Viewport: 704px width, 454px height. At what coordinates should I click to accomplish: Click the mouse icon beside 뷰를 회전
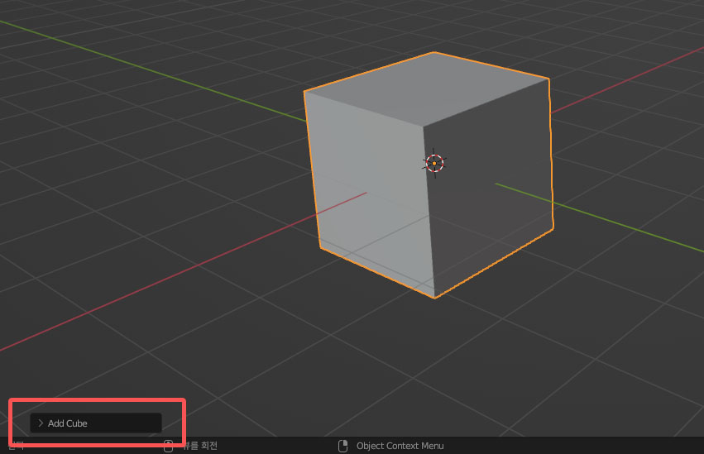169,446
